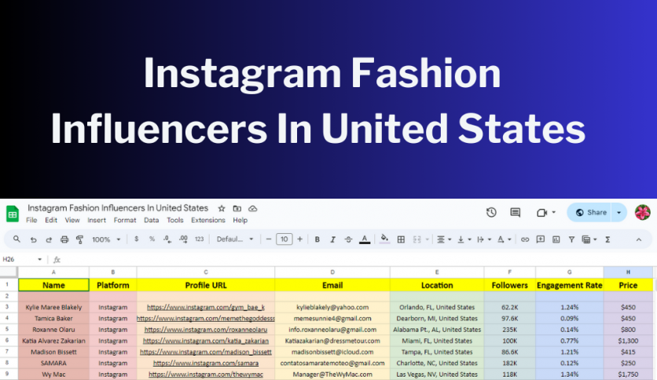Increase font size plus button

(x=299, y=239)
